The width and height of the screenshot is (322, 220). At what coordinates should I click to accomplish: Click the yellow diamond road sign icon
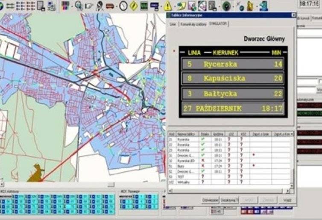point(134,6)
